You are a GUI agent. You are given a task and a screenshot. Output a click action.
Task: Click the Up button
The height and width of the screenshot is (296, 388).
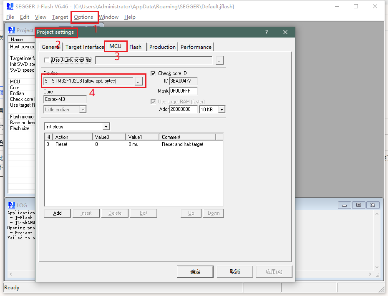[191, 213]
